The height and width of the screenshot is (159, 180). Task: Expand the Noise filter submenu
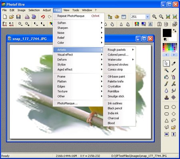tap(78, 33)
